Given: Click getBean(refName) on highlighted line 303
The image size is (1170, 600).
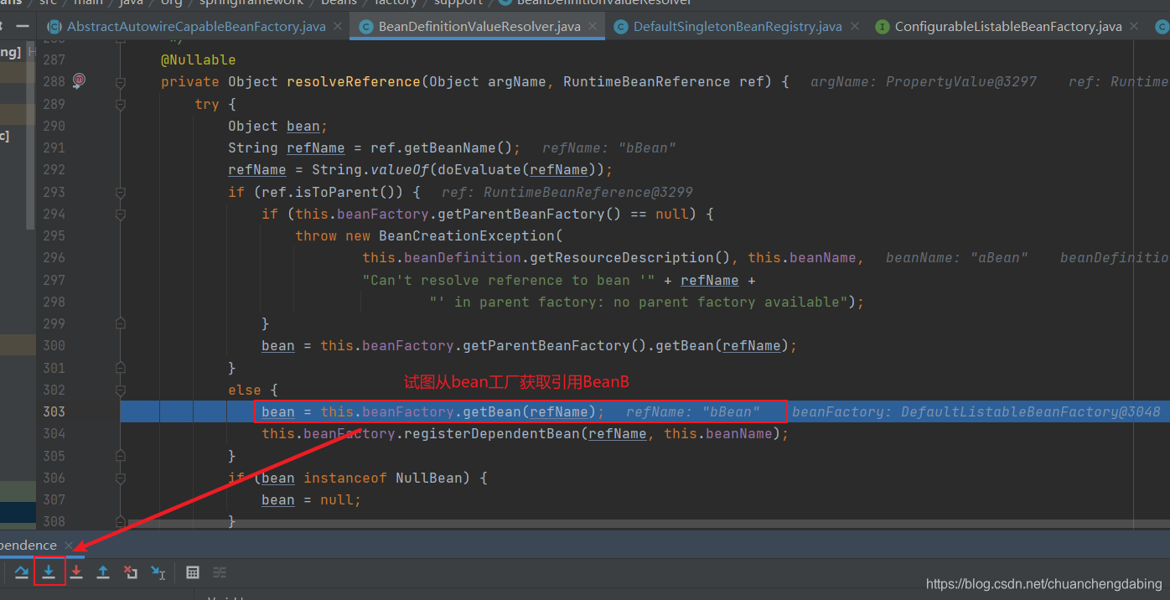Looking at the screenshot, I should click(529, 411).
